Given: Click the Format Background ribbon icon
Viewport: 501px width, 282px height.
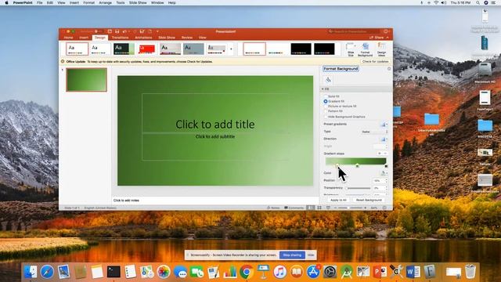Looking at the screenshot, I should pyautogui.click(x=366, y=49).
